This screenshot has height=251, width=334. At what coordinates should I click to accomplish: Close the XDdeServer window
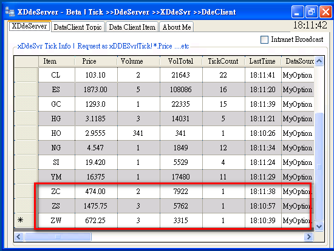pos(325,12)
